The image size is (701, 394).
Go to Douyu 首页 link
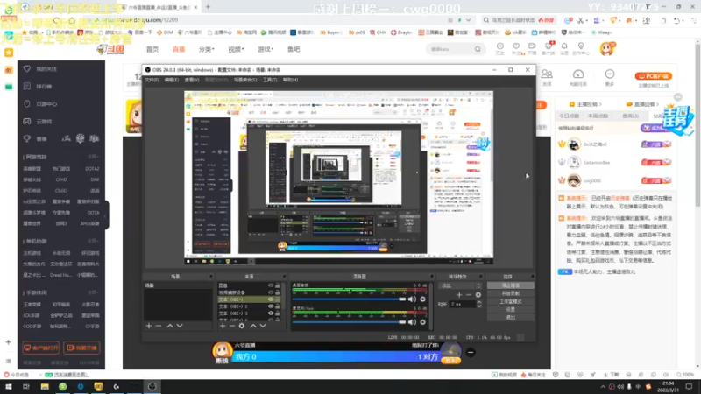click(152, 49)
